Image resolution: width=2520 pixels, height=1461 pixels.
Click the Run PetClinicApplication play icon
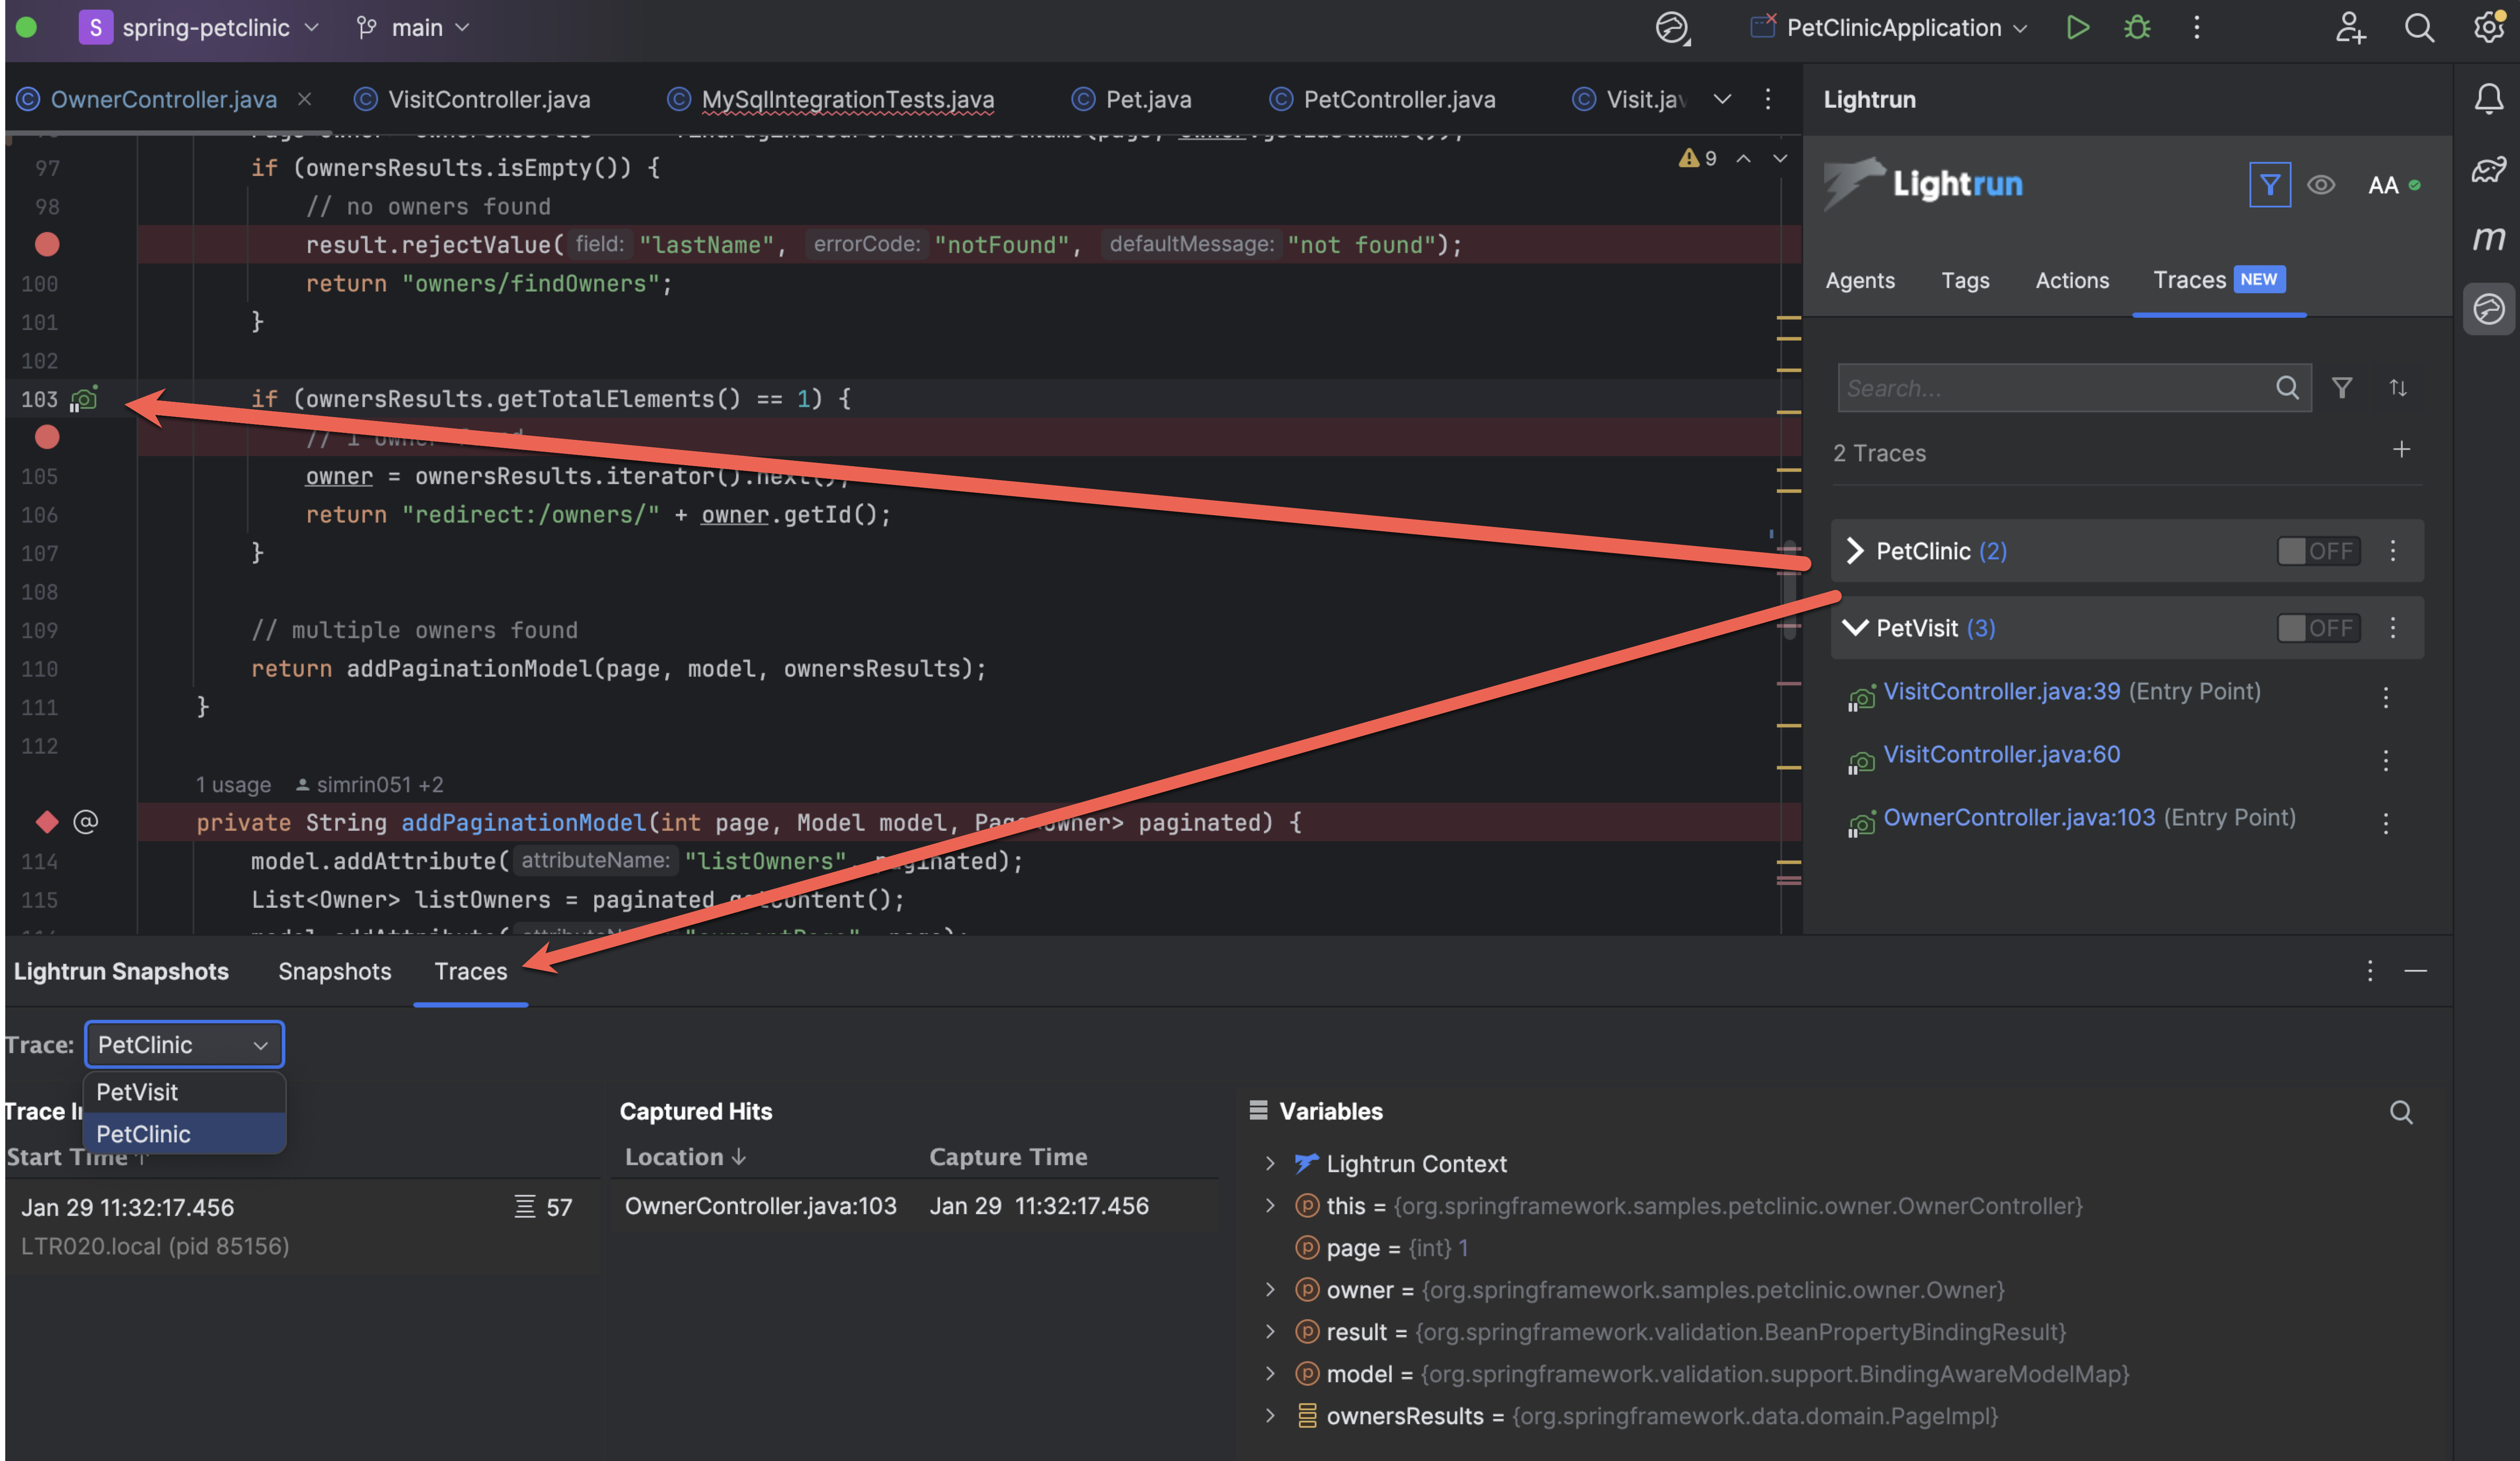[x=2077, y=27]
